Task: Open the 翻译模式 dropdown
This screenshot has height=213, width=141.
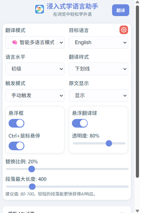Action: (35, 42)
